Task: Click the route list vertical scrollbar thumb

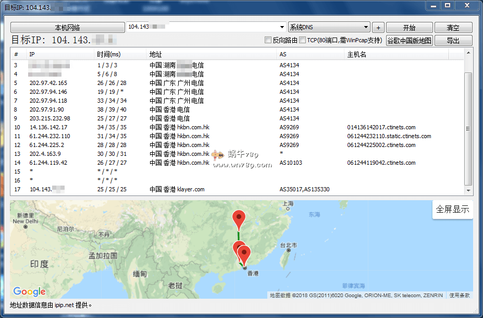Action: click(468, 128)
